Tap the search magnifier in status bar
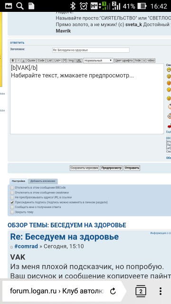171x304 pixels. (x=20, y=6)
